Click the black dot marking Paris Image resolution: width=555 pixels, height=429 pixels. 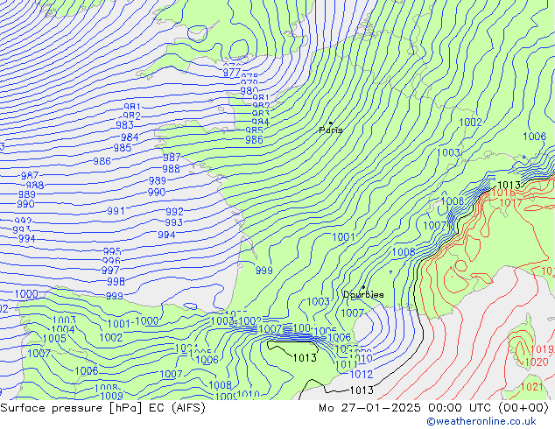[331, 123]
